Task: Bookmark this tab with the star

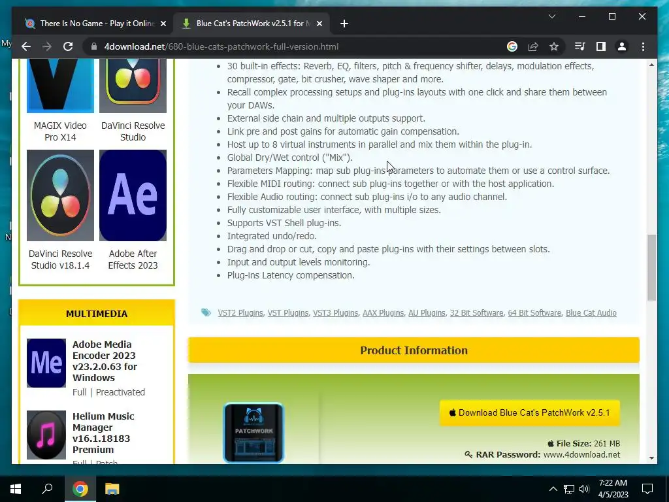Action: tap(554, 46)
